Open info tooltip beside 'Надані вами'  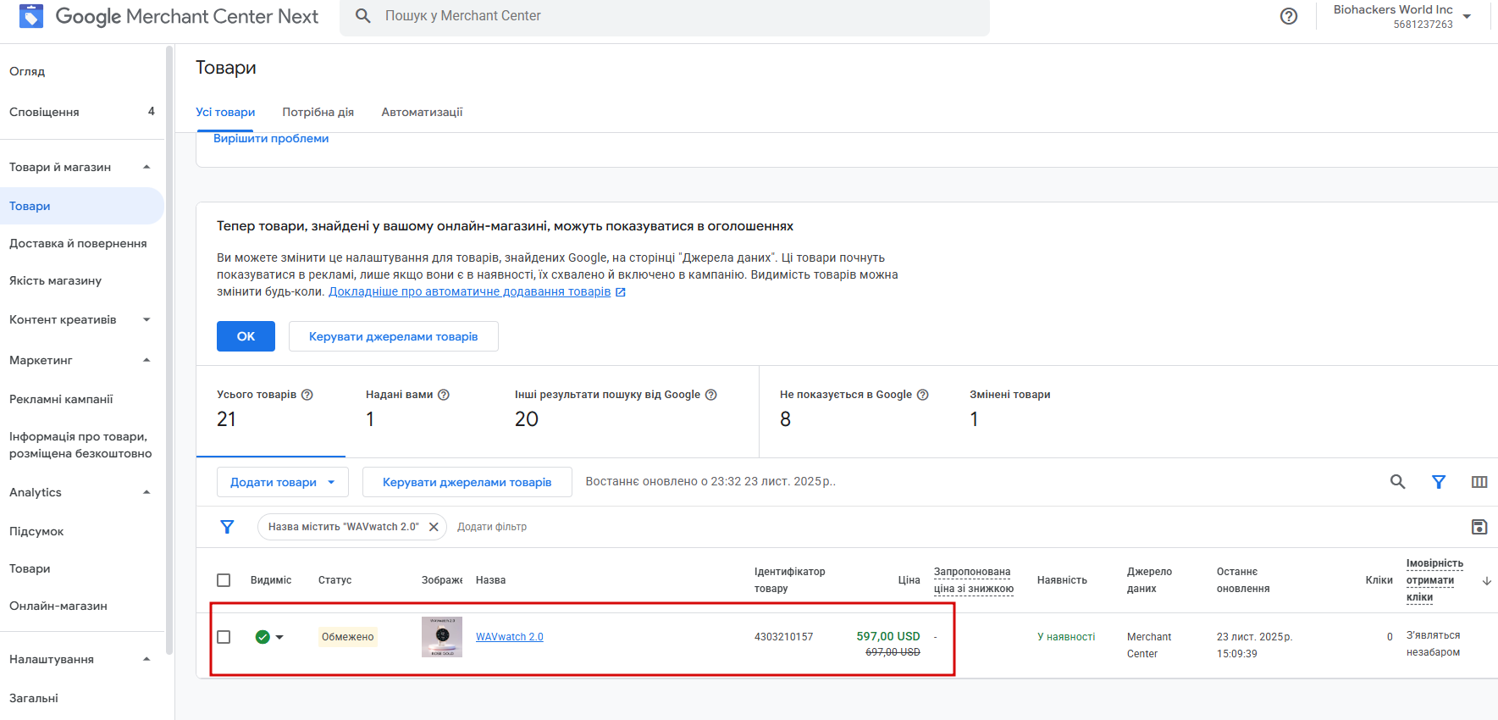(x=444, y=395)
